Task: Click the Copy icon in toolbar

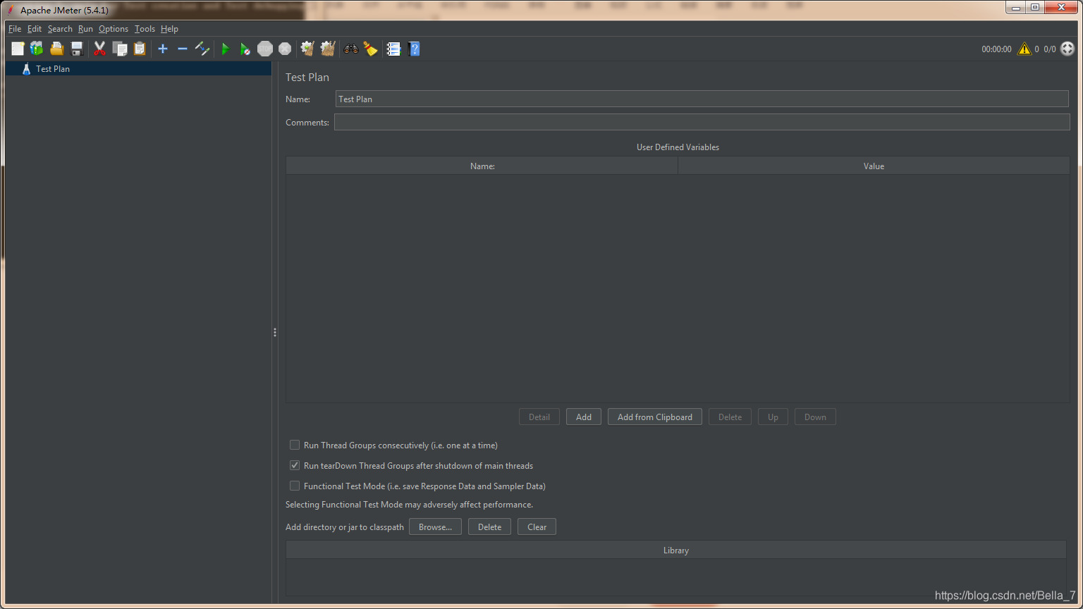Action: (x=120, y=49)
